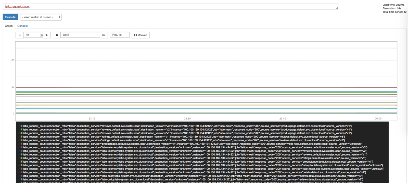Click the teal swatch of first legend series
The height and width of the screenshot is (183, 408).
pos(22,126)
